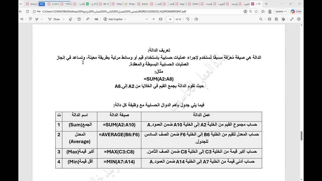Switch to the el5c00 tab
The image size is (322, 181).
click(x=143, y=4)
